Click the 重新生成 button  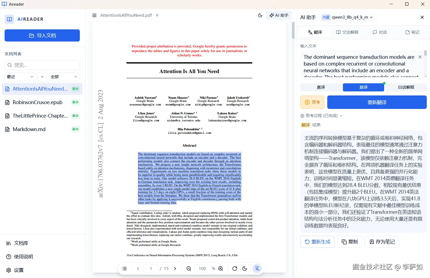[317, 242]
